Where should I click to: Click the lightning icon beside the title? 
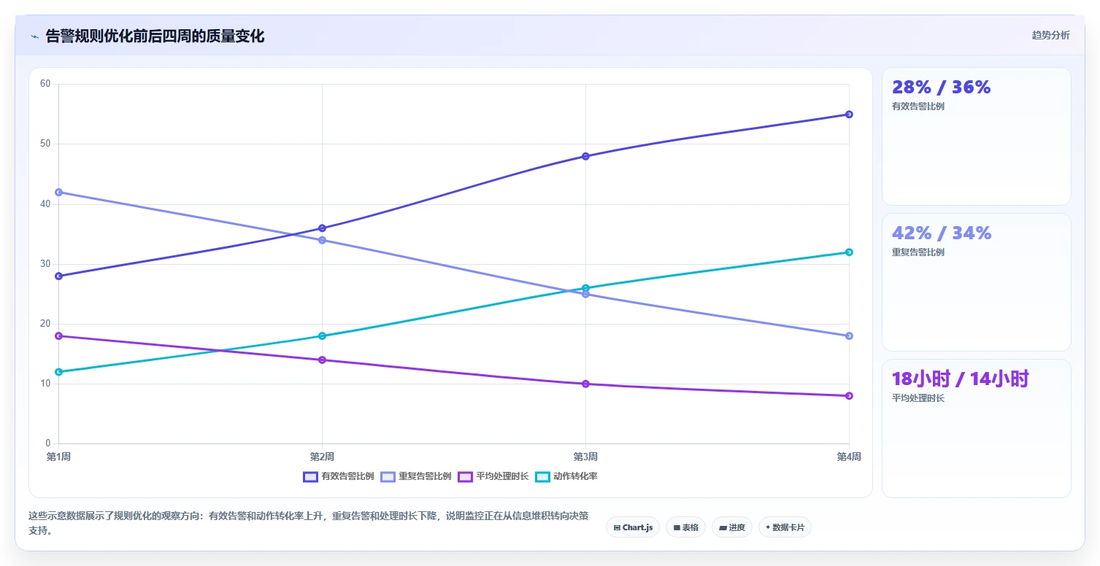(34, 36)
